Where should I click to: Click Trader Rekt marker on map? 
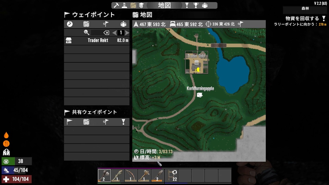pyautogui.click(x=197, y=62)
